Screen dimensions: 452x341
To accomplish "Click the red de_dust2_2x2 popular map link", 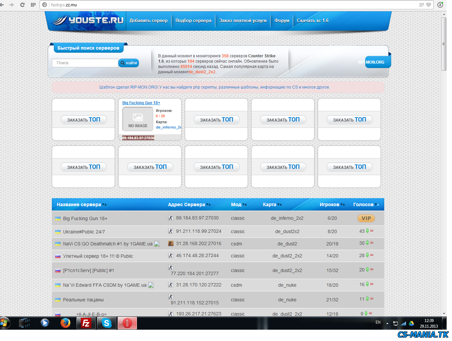I will point(202,72).
